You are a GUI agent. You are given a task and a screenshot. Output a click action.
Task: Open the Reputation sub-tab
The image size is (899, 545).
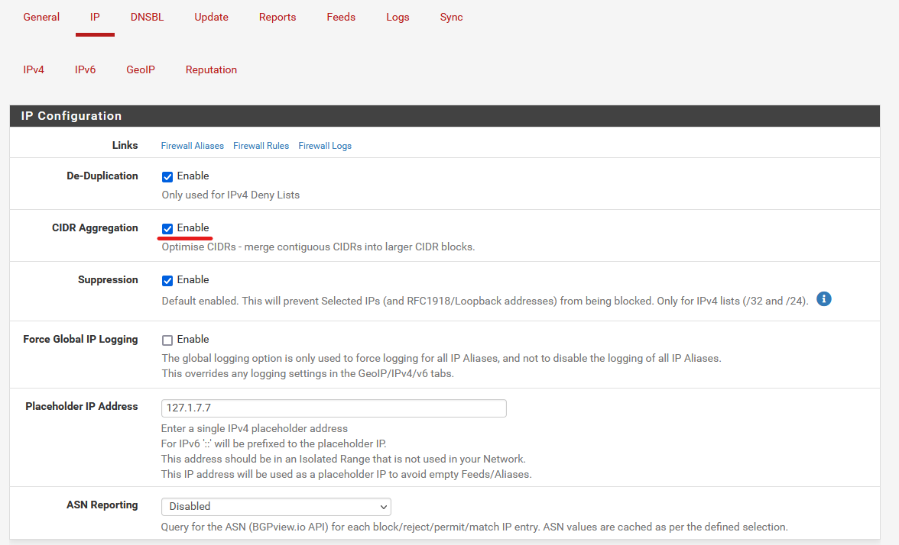(x=211, y=70)
